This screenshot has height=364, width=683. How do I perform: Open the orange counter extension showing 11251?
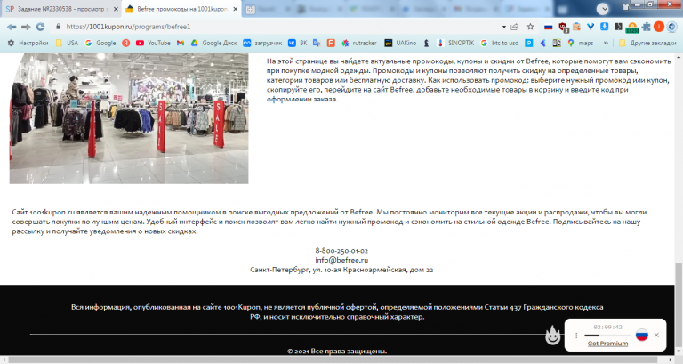coord(632,28)
